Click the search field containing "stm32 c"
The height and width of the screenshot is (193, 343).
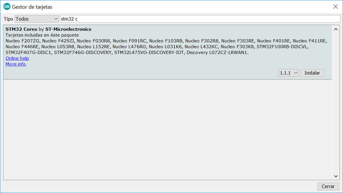tap(200, 19)
